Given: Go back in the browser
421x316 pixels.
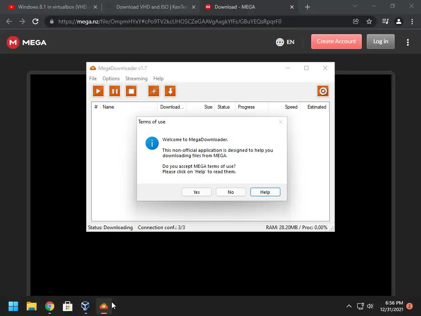Looking at the screenshot, I should tap(9, 21).
